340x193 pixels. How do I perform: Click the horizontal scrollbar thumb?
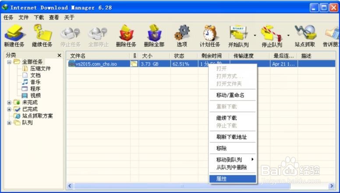(x=182, y=186)
